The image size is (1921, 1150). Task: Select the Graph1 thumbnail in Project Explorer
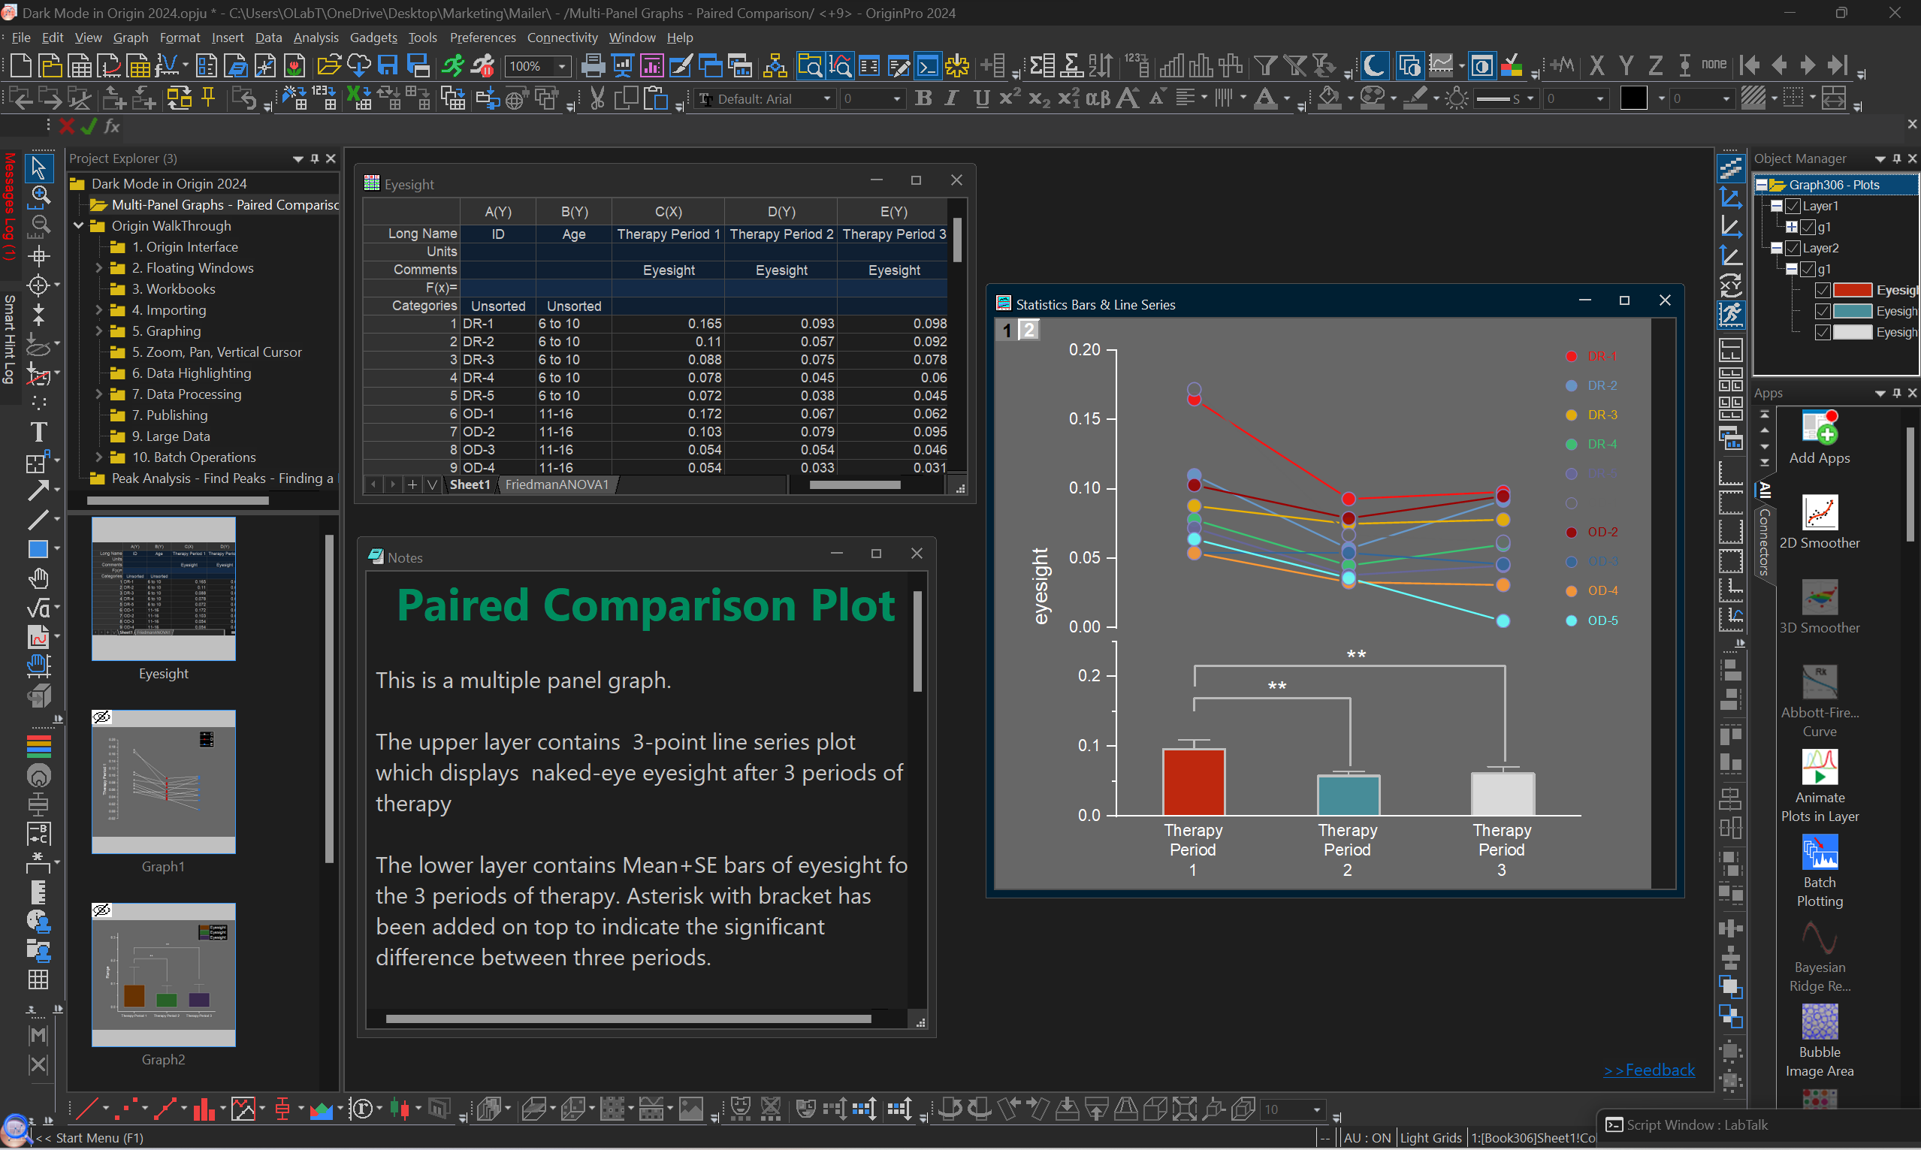(x=163, y=782)
